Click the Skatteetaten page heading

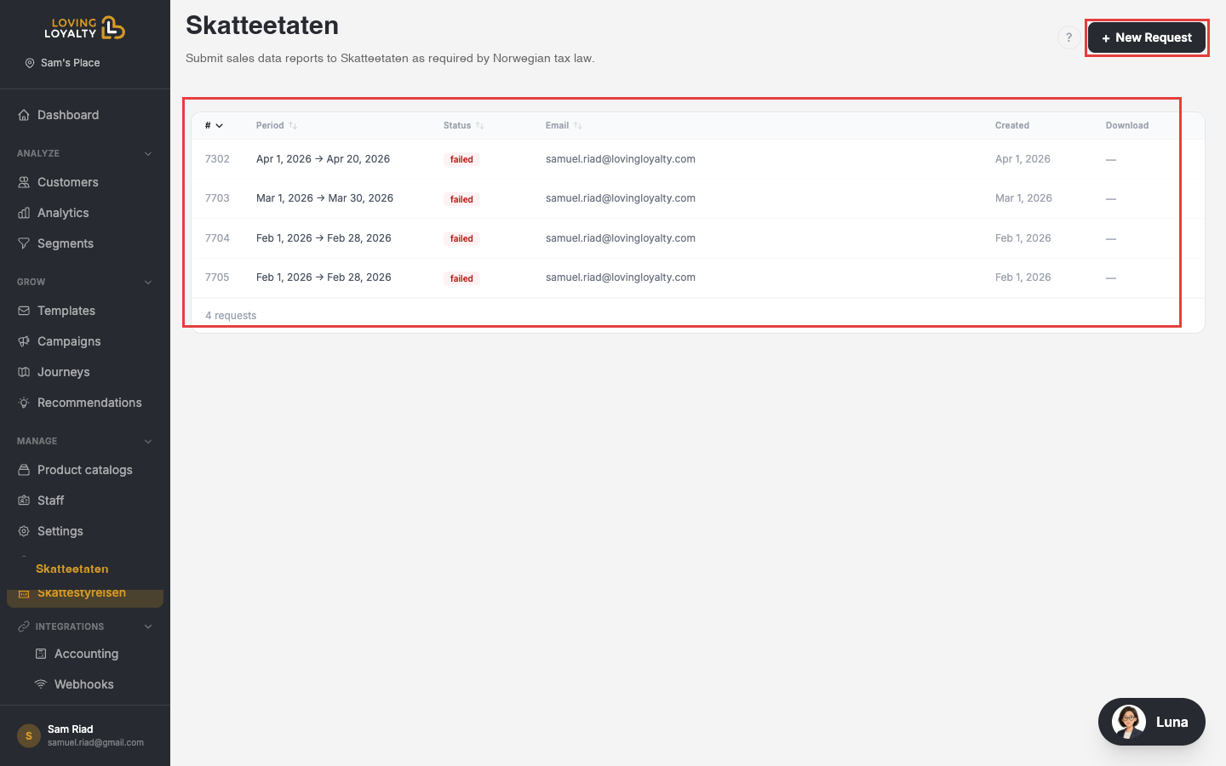(x=262, y=26)
